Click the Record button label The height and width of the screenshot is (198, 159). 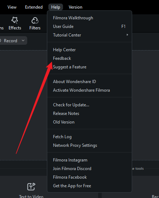pos(10,41)
